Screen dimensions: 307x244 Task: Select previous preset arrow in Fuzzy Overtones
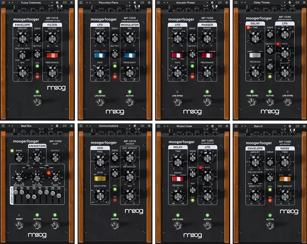tap(9, 3)
